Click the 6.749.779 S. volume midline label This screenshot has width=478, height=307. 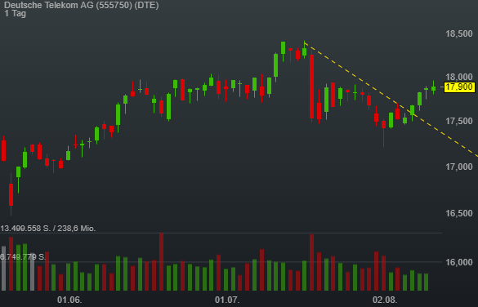23,256
